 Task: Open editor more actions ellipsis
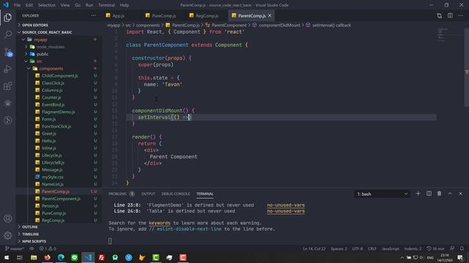point(461,15)
